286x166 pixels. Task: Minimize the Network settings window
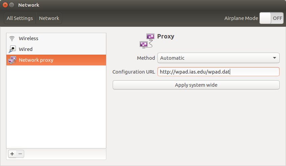point(12,5)
